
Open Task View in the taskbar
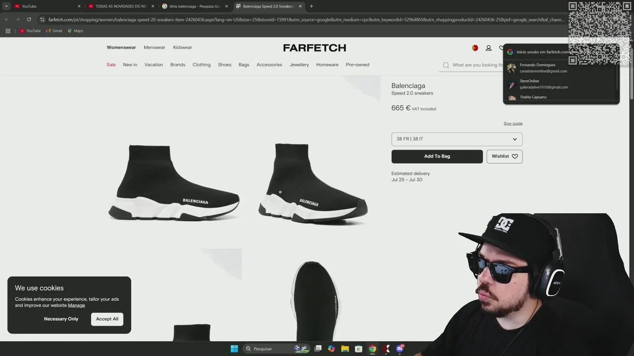pyautogui.click(x=318, y=349)
